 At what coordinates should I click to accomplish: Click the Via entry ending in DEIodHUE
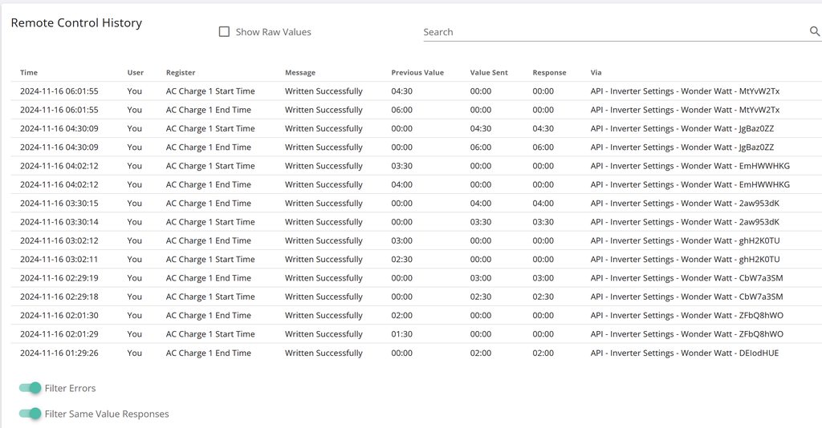pos(684,353)
